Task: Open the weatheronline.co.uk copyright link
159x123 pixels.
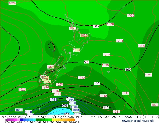Action: click(138, 121)
